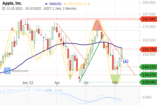Click the MACD value -1,634

(47, 90)
